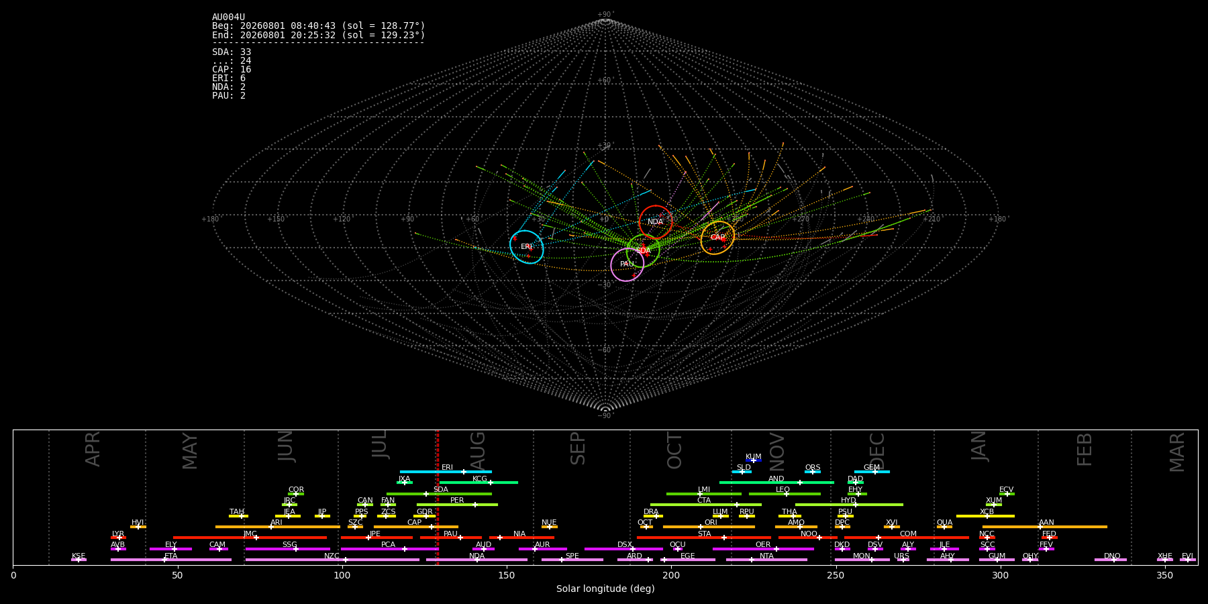1208x604 pixels.
Task: Click the orange CAP radiant circle
Action: (x=717, y=238)
